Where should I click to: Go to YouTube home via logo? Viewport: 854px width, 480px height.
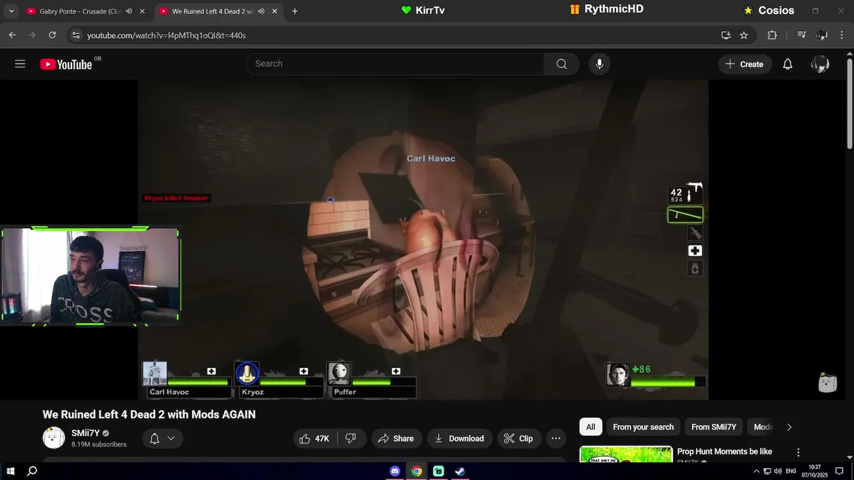click(66, 64)
